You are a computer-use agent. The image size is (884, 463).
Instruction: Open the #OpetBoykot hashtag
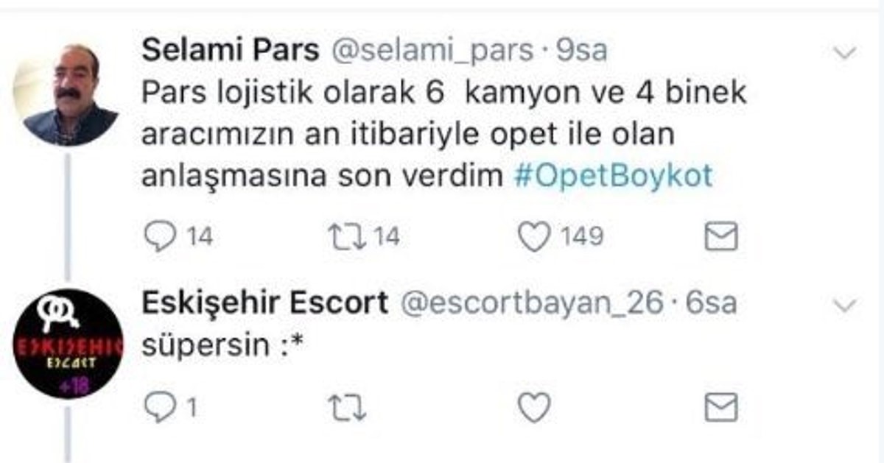pyautogui.click(x=612, y=177)
